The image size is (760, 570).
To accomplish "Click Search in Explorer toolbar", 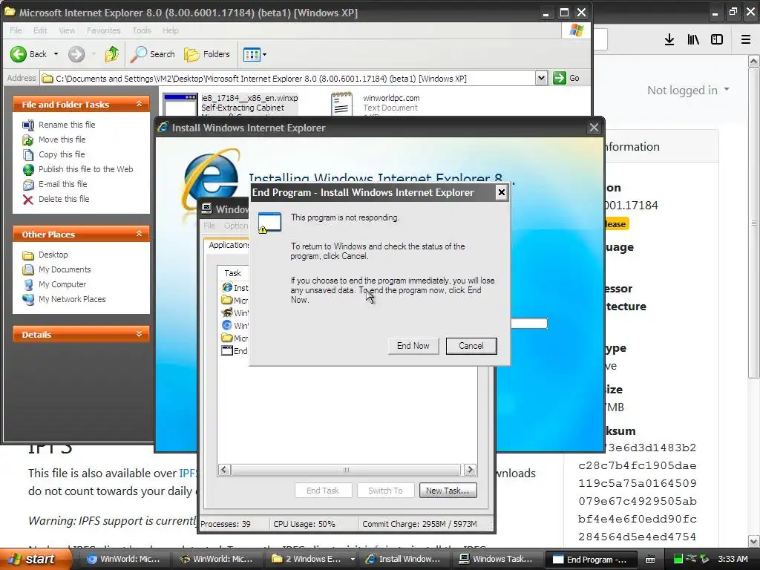I will [153, 54].
